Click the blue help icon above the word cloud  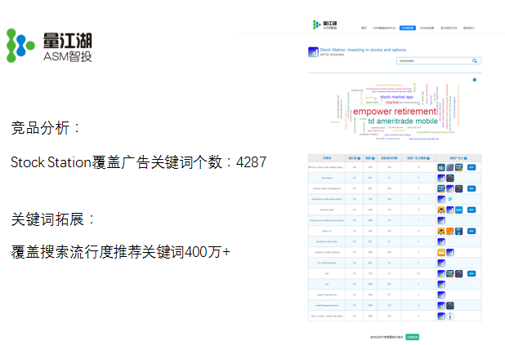point(475,80)
